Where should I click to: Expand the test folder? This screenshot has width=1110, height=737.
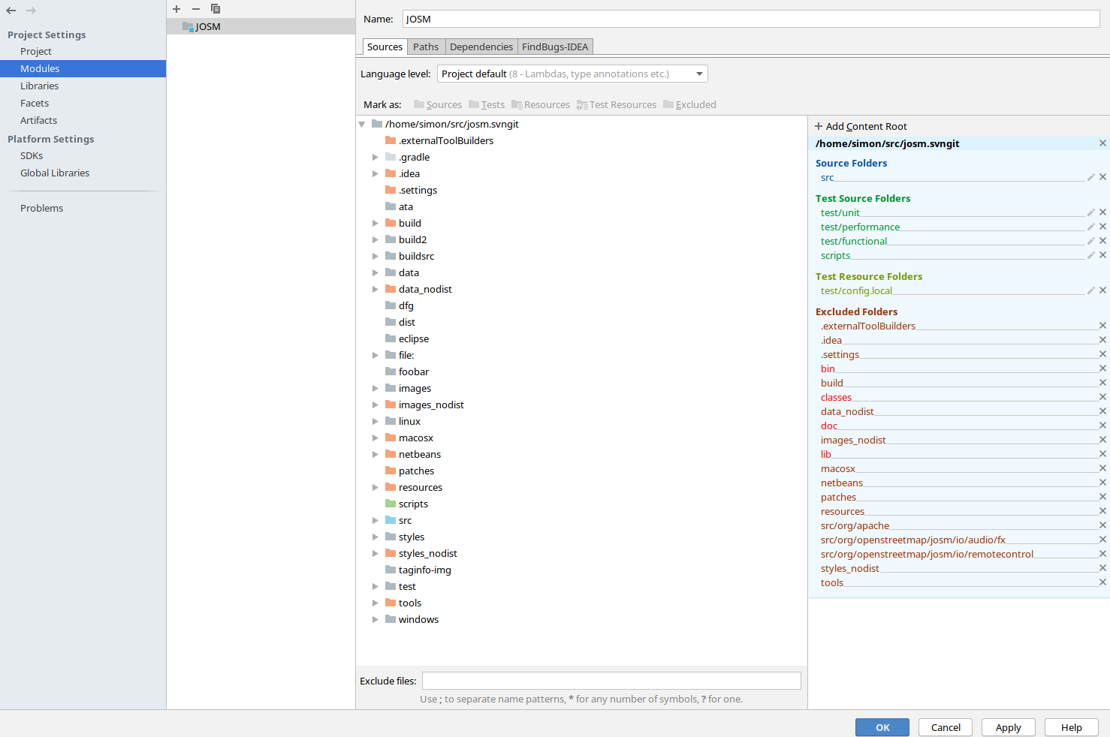375,586
